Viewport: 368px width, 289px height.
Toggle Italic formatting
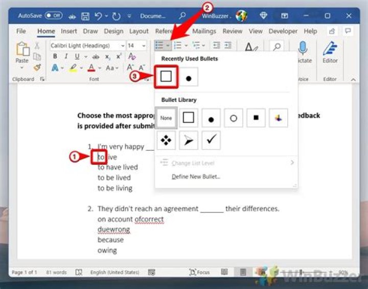[66, 57]
